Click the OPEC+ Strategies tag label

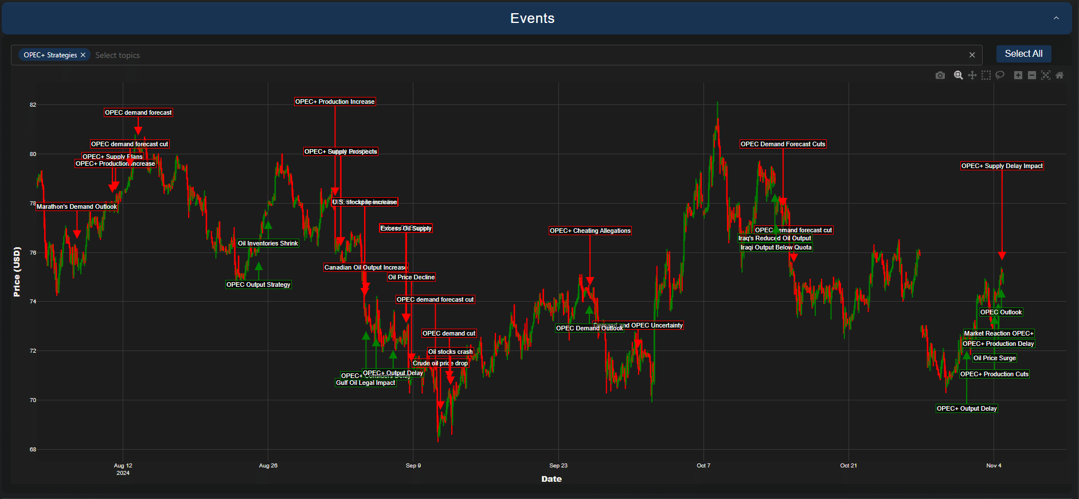50,55
